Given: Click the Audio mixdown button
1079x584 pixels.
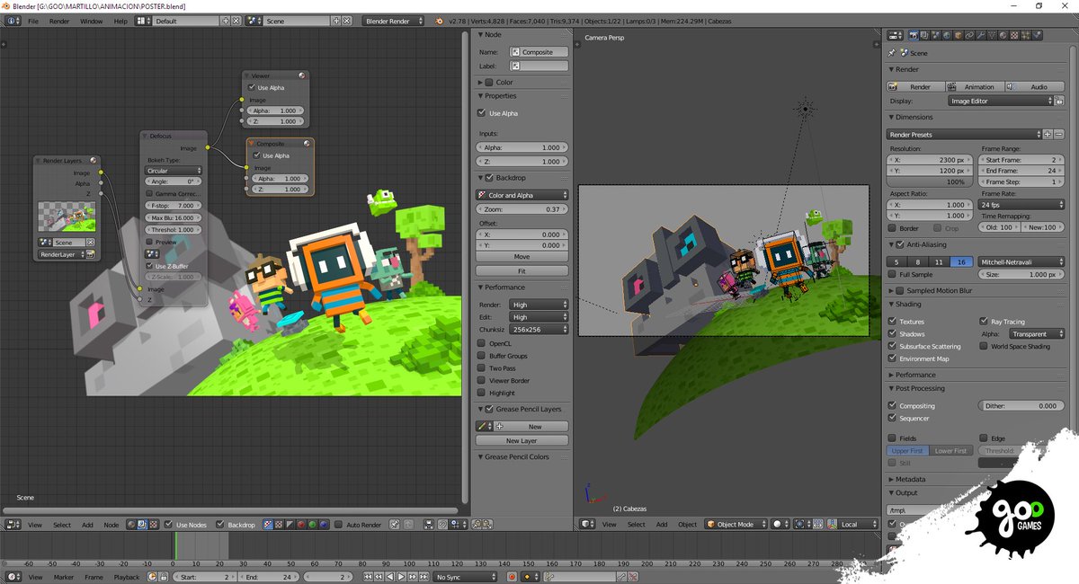Looking at the screenshot, I should [1033, 86].
